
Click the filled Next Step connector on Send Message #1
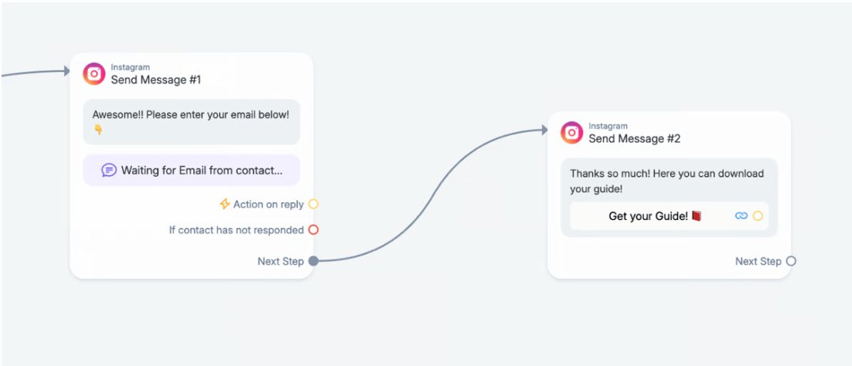coord(313,261)
